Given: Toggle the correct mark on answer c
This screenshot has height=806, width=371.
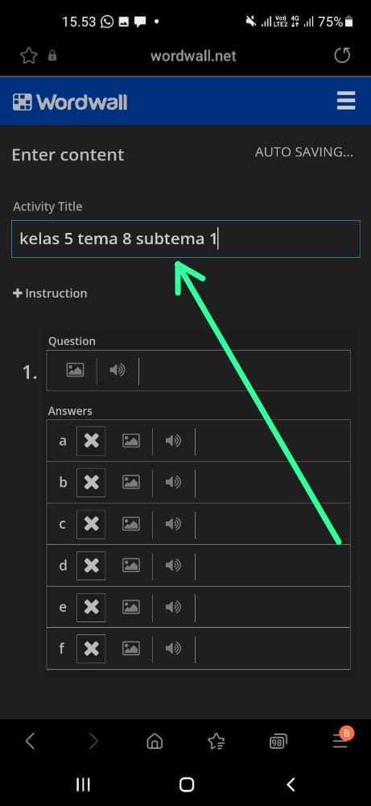Looking at the screenshot, I should pos(91,524).
